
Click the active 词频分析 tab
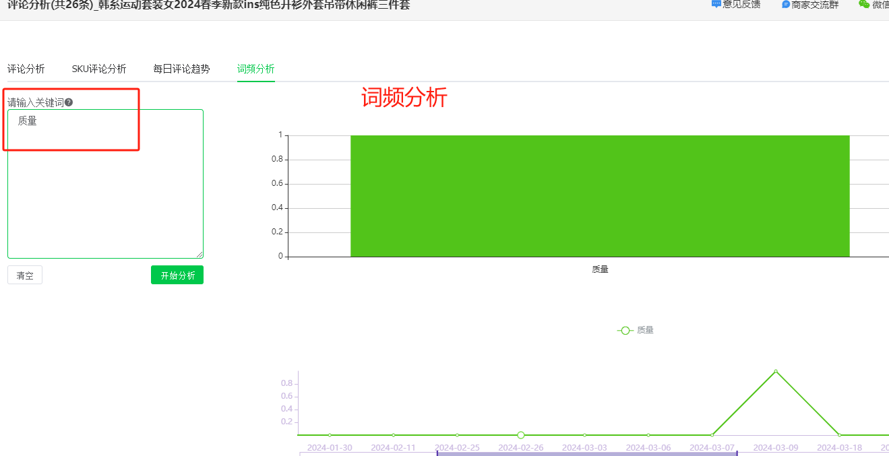[x=255, y=68]
